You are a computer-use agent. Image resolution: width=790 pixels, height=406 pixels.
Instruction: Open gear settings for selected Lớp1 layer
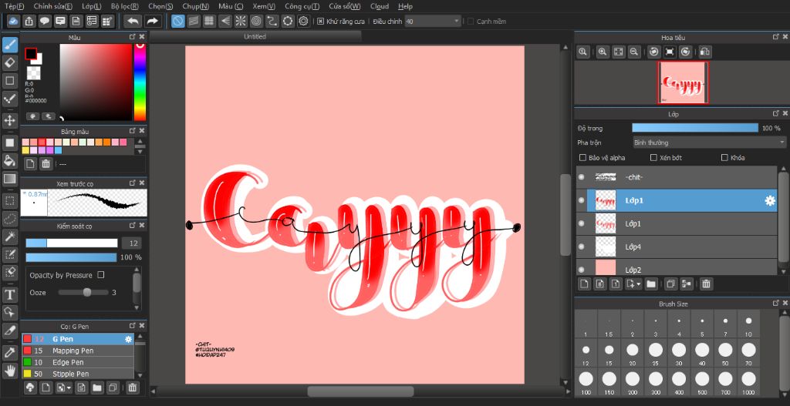click(770, 201)
